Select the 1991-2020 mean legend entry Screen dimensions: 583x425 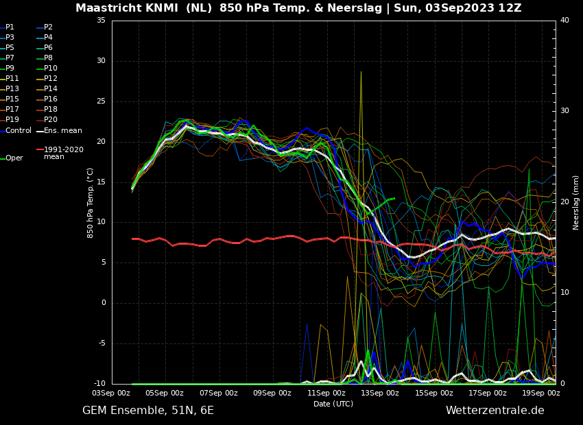pos(63,153)
